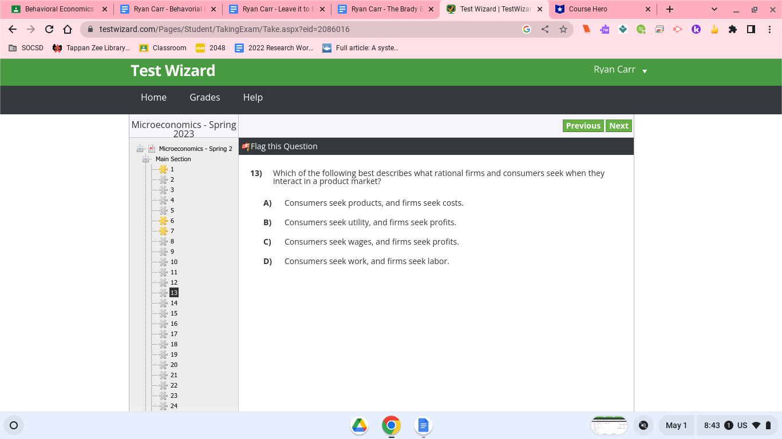
Task: Open a new browser tab
Action: click(670, 9)
